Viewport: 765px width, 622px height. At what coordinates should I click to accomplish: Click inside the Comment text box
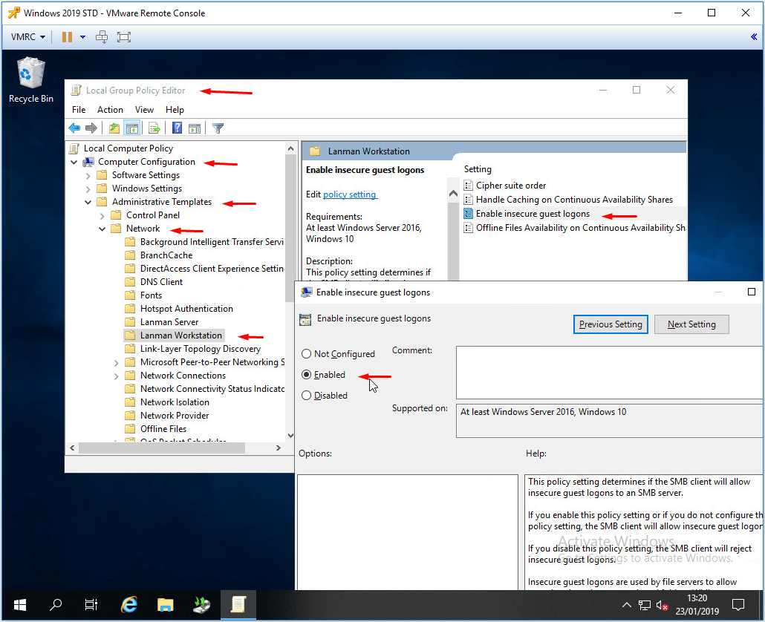pos(609,373)
